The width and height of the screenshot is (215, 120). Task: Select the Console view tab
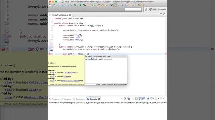[x=92, y=99]
